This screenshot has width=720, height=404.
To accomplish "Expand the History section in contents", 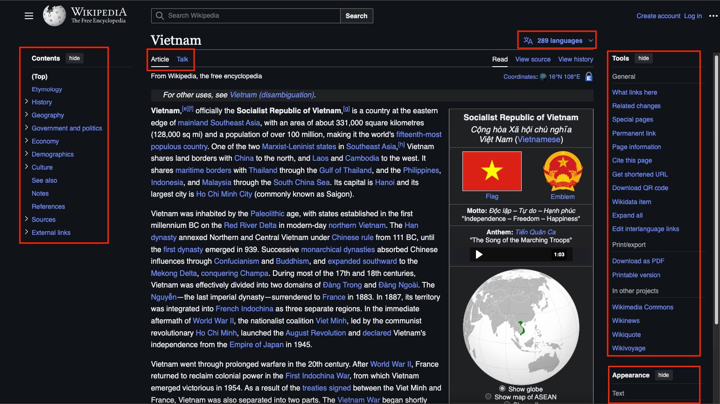I will [x=26, y=101].
